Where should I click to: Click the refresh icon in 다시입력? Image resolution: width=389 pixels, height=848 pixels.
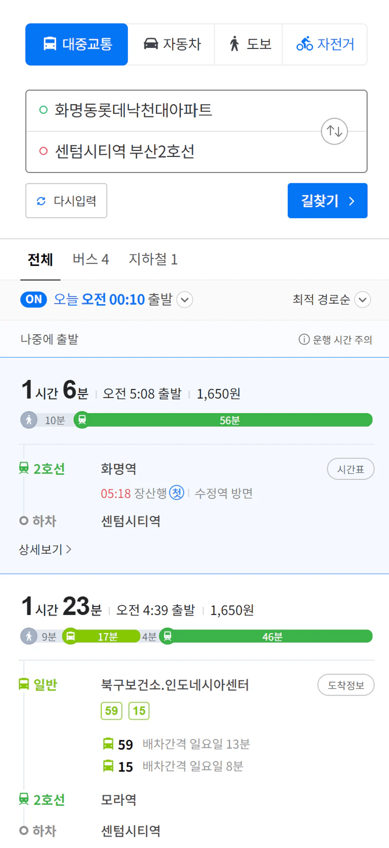(41, 201)
